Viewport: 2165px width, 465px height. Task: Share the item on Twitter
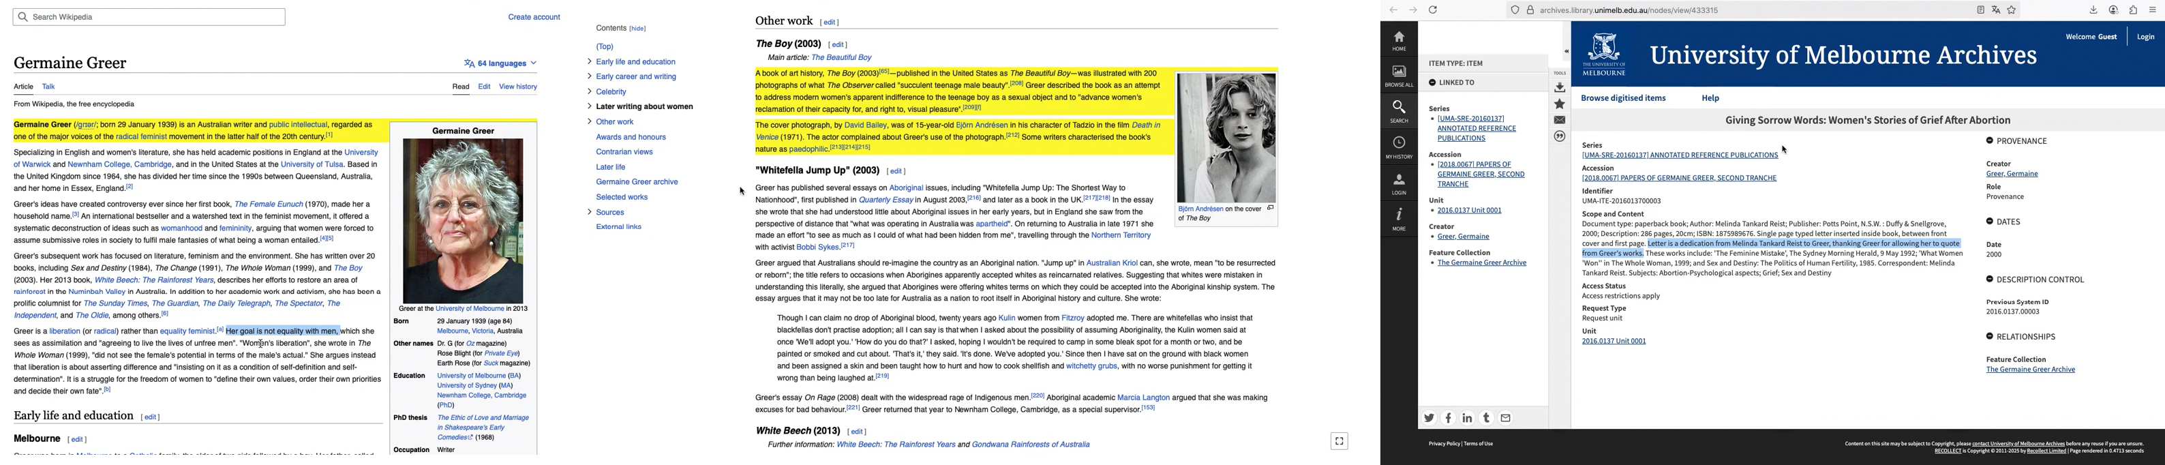click(x=1429, y=418)
